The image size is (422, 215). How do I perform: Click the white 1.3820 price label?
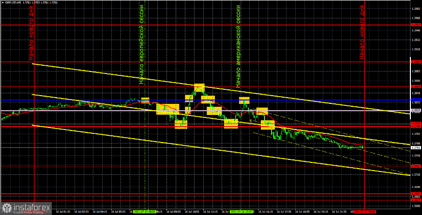[416, 111]
